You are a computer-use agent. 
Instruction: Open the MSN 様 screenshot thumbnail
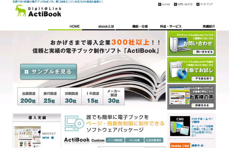[28, 137]
